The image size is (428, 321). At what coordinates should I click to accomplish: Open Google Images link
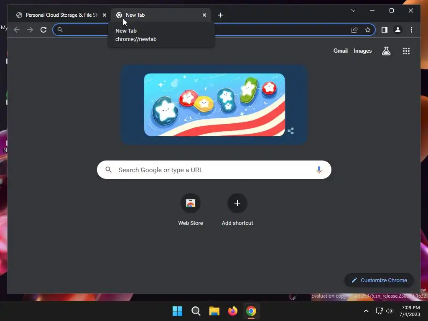tap(362, 51)
